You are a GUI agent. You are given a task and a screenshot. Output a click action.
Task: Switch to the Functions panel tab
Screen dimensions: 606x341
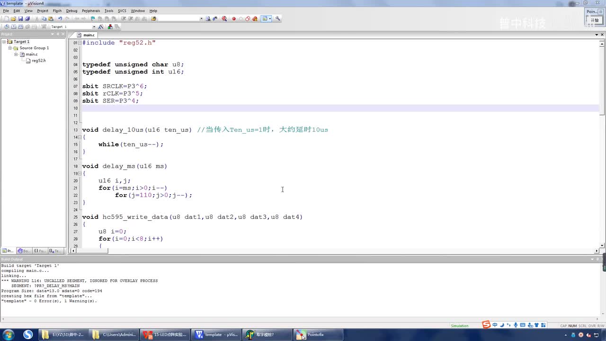coord(40,251)
